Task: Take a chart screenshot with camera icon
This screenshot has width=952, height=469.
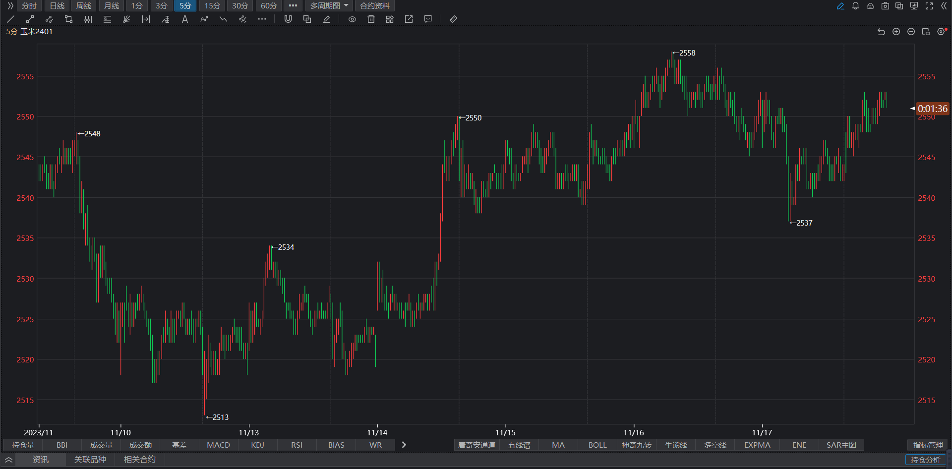Action: (x=885, y=6)
